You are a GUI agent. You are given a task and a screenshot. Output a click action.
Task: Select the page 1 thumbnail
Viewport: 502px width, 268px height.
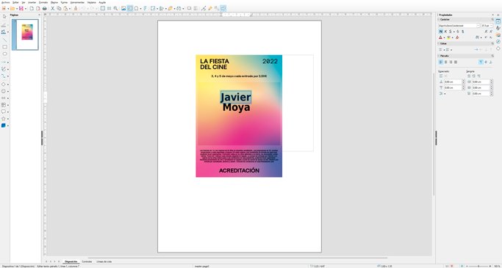point(25,35)
